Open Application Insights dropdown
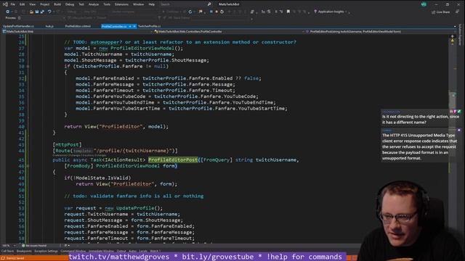465x261 pixels. tap(330, 12)
